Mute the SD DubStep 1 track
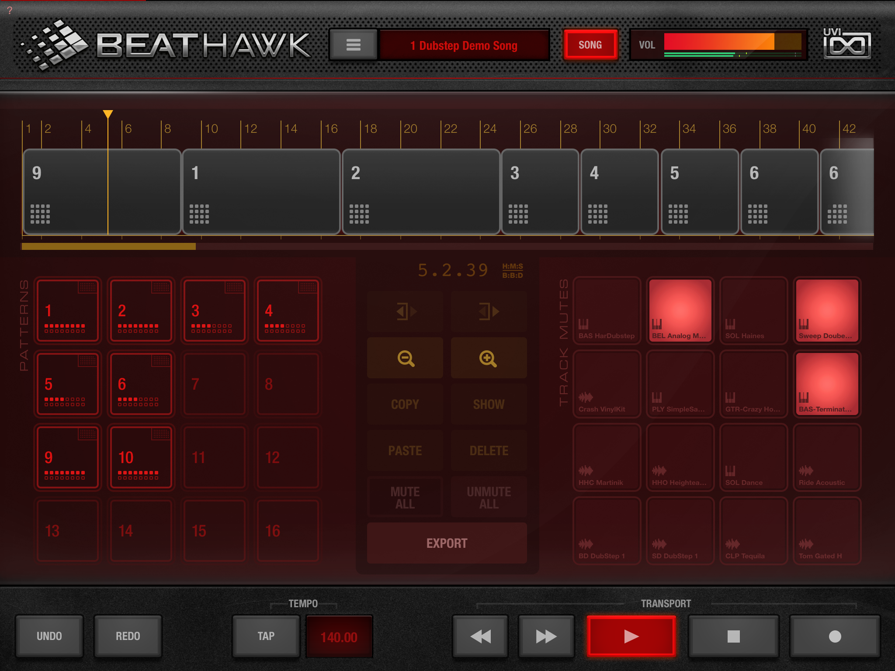 point(680,530)
